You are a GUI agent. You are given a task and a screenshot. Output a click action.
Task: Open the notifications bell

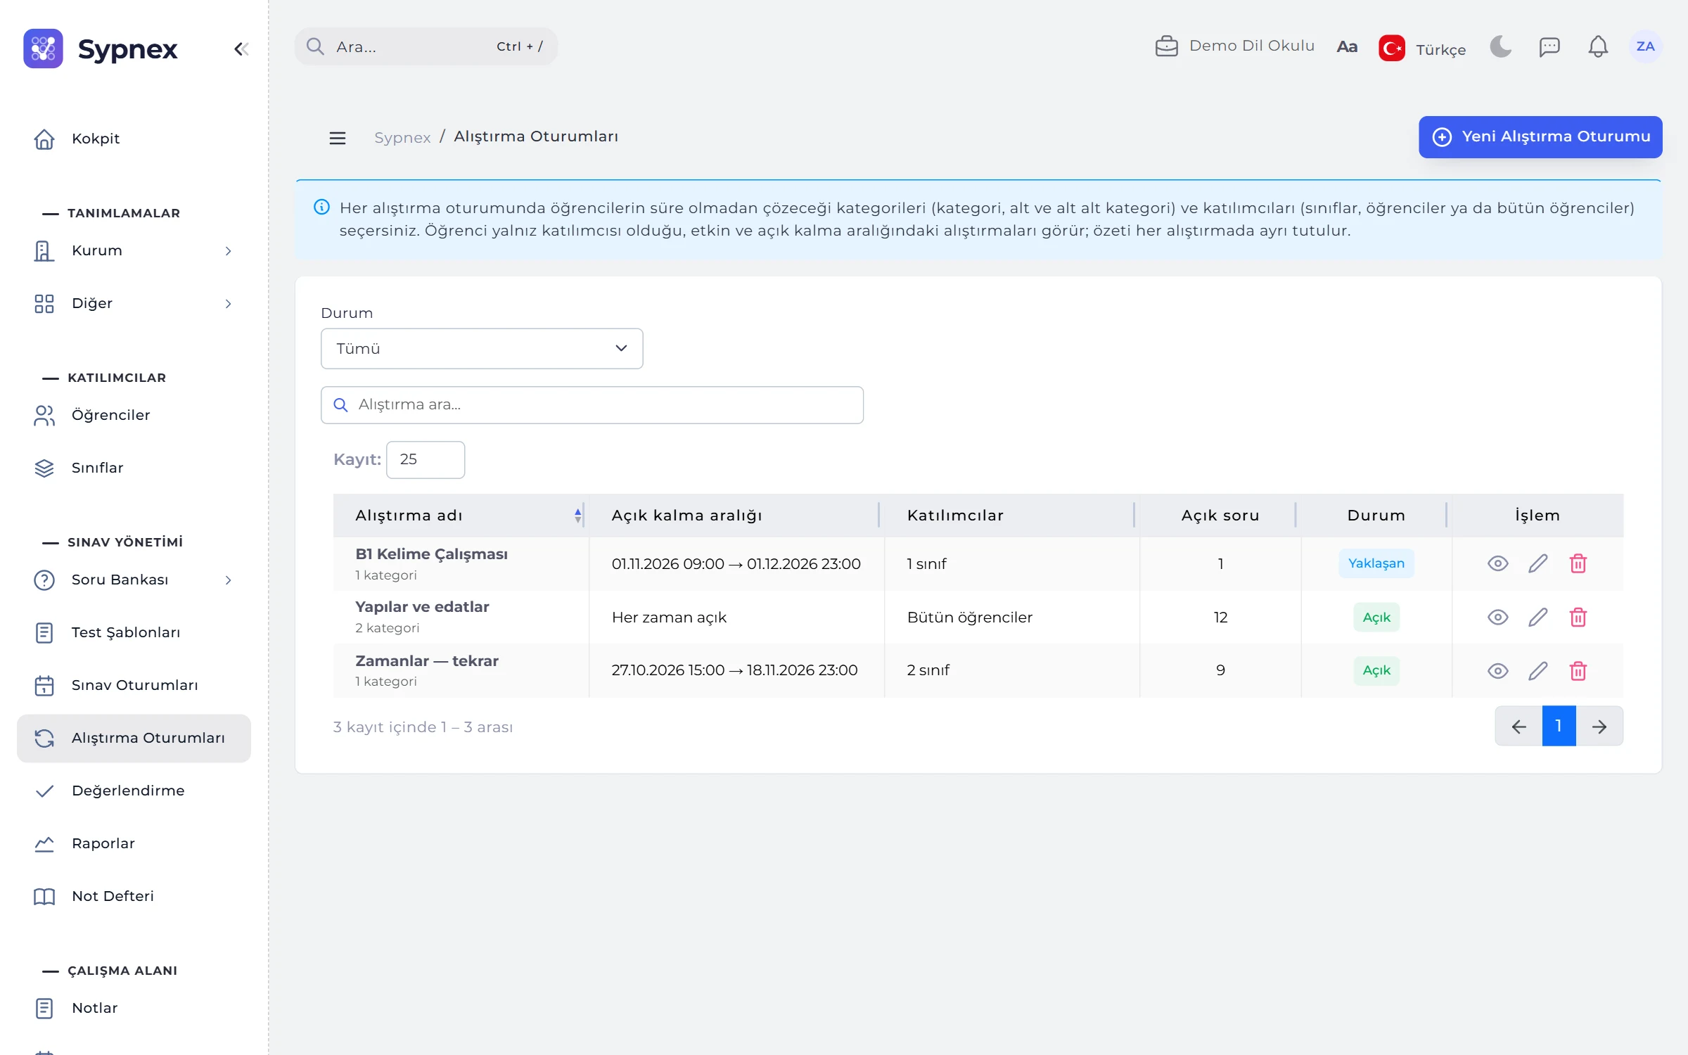click(1597, 46)
